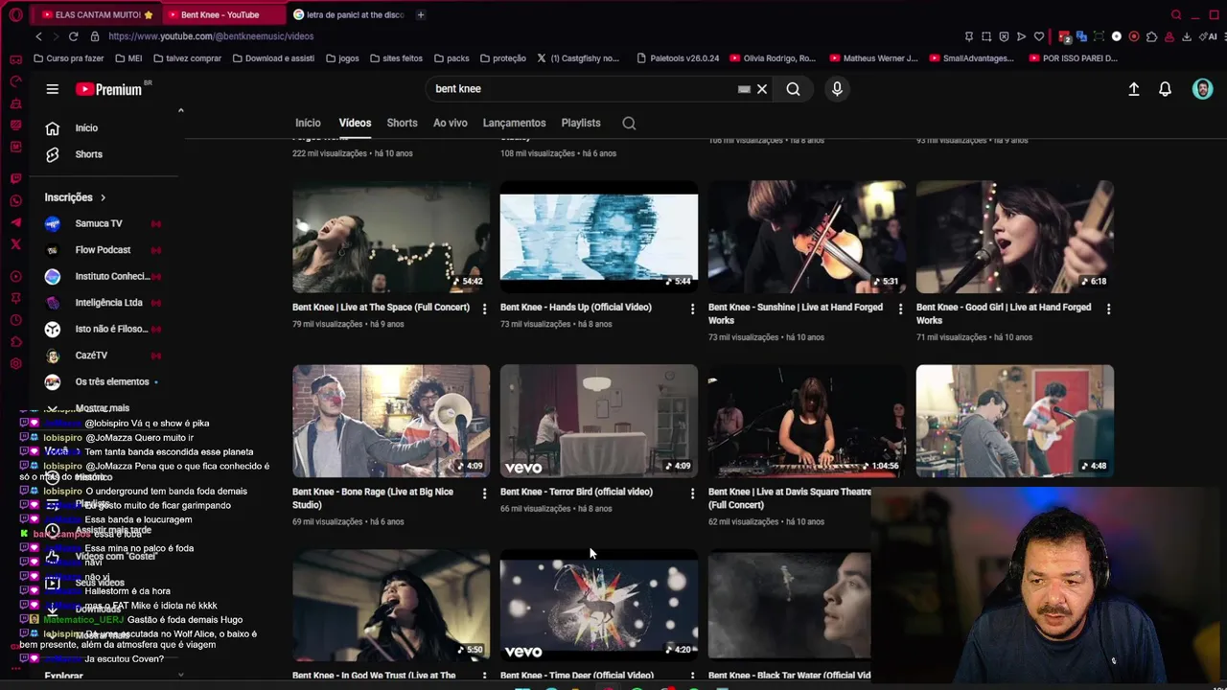The image size is (1227, 690).
Task: Open the Playlists tab
Action: coord(581,123)
